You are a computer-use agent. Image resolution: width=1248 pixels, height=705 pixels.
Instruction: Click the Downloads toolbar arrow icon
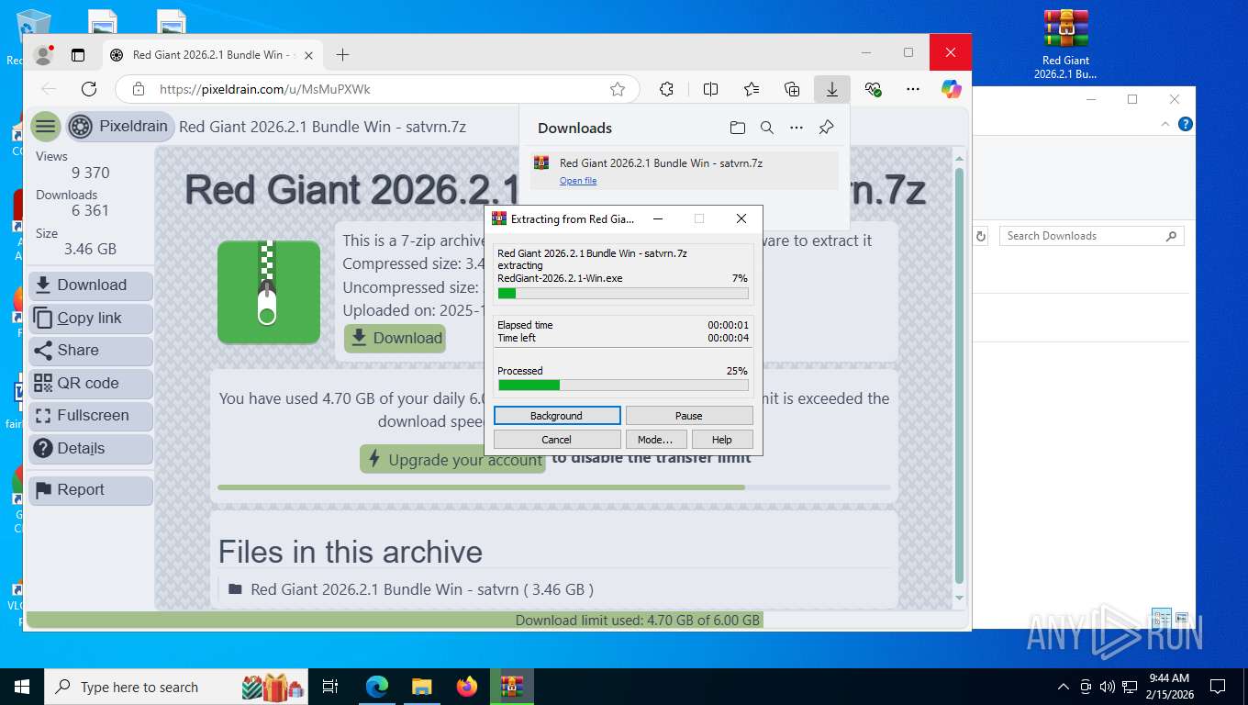[832, 89]
